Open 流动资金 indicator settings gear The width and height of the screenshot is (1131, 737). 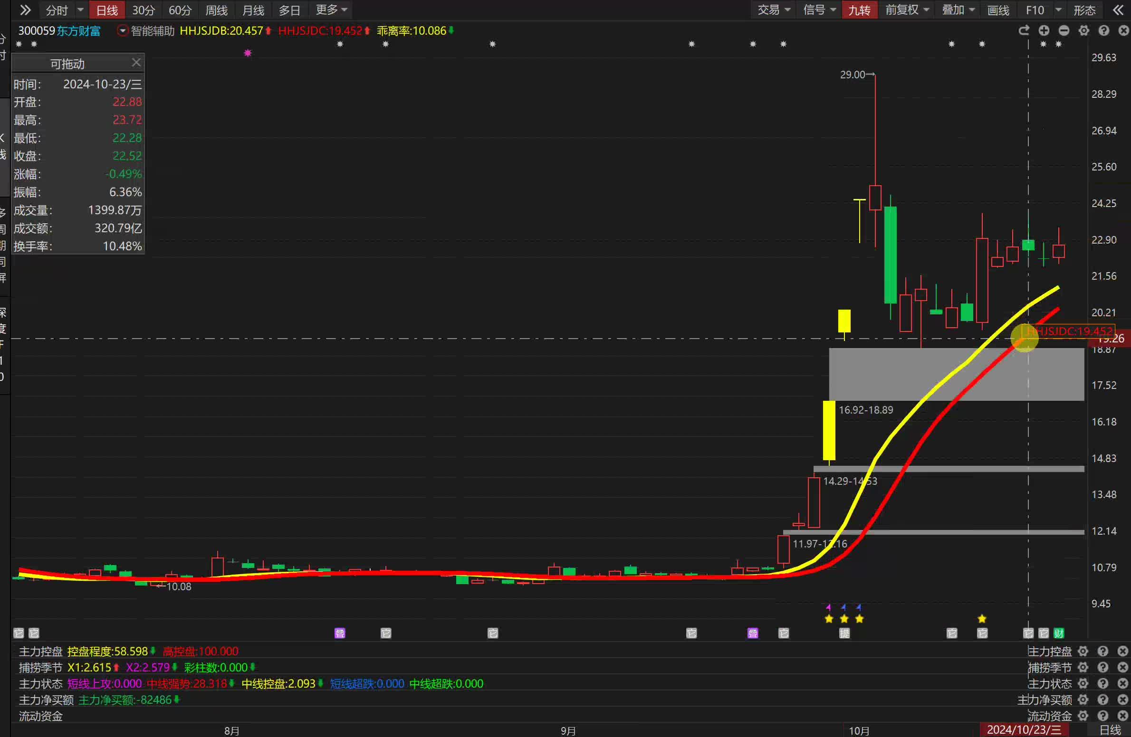1083,716
